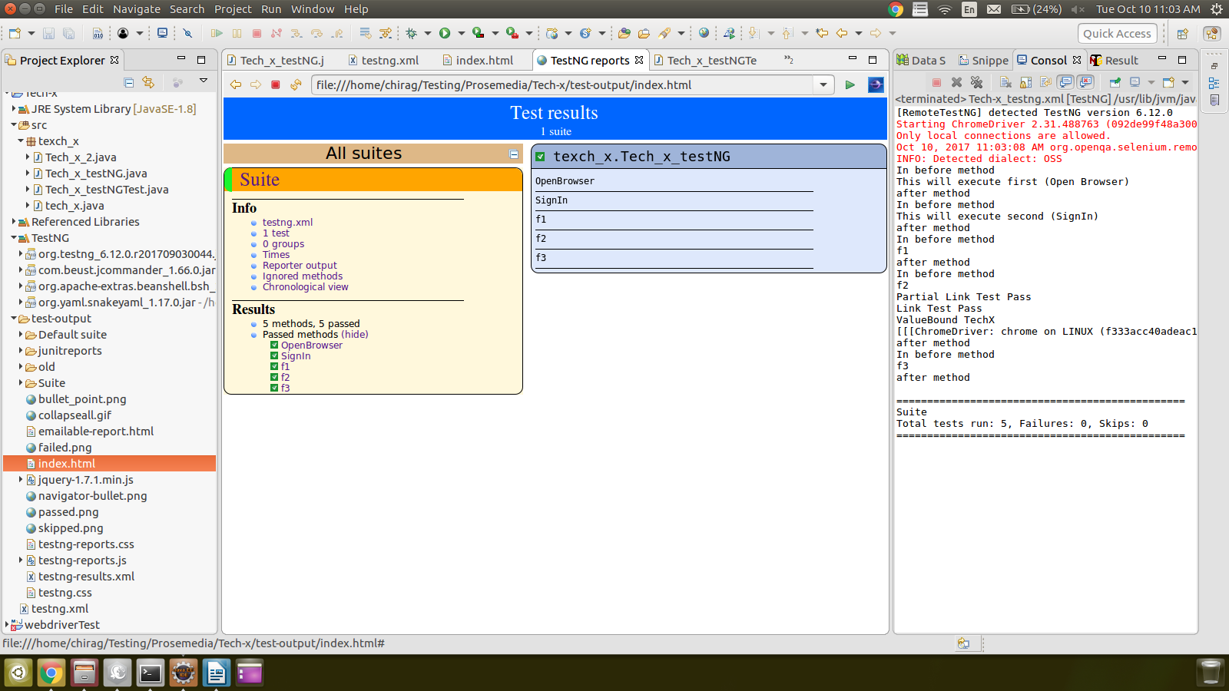Click the Resume debug toolbar icon
Screen dimensions: 1229x691
(x=217, y=33)
